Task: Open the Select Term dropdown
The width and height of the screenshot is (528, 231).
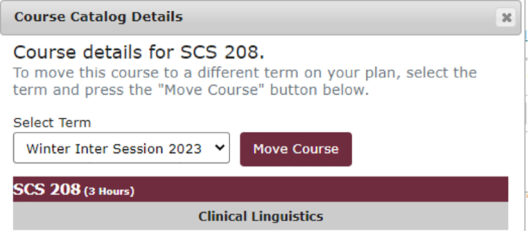Action: point(121,148)
